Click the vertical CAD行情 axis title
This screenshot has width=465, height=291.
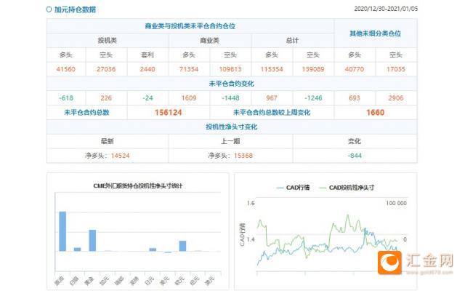click(x=242, y=234)
